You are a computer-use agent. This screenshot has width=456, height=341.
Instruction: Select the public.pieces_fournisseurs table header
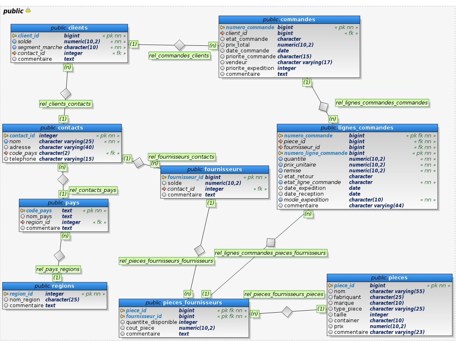(x=183, y=303)
